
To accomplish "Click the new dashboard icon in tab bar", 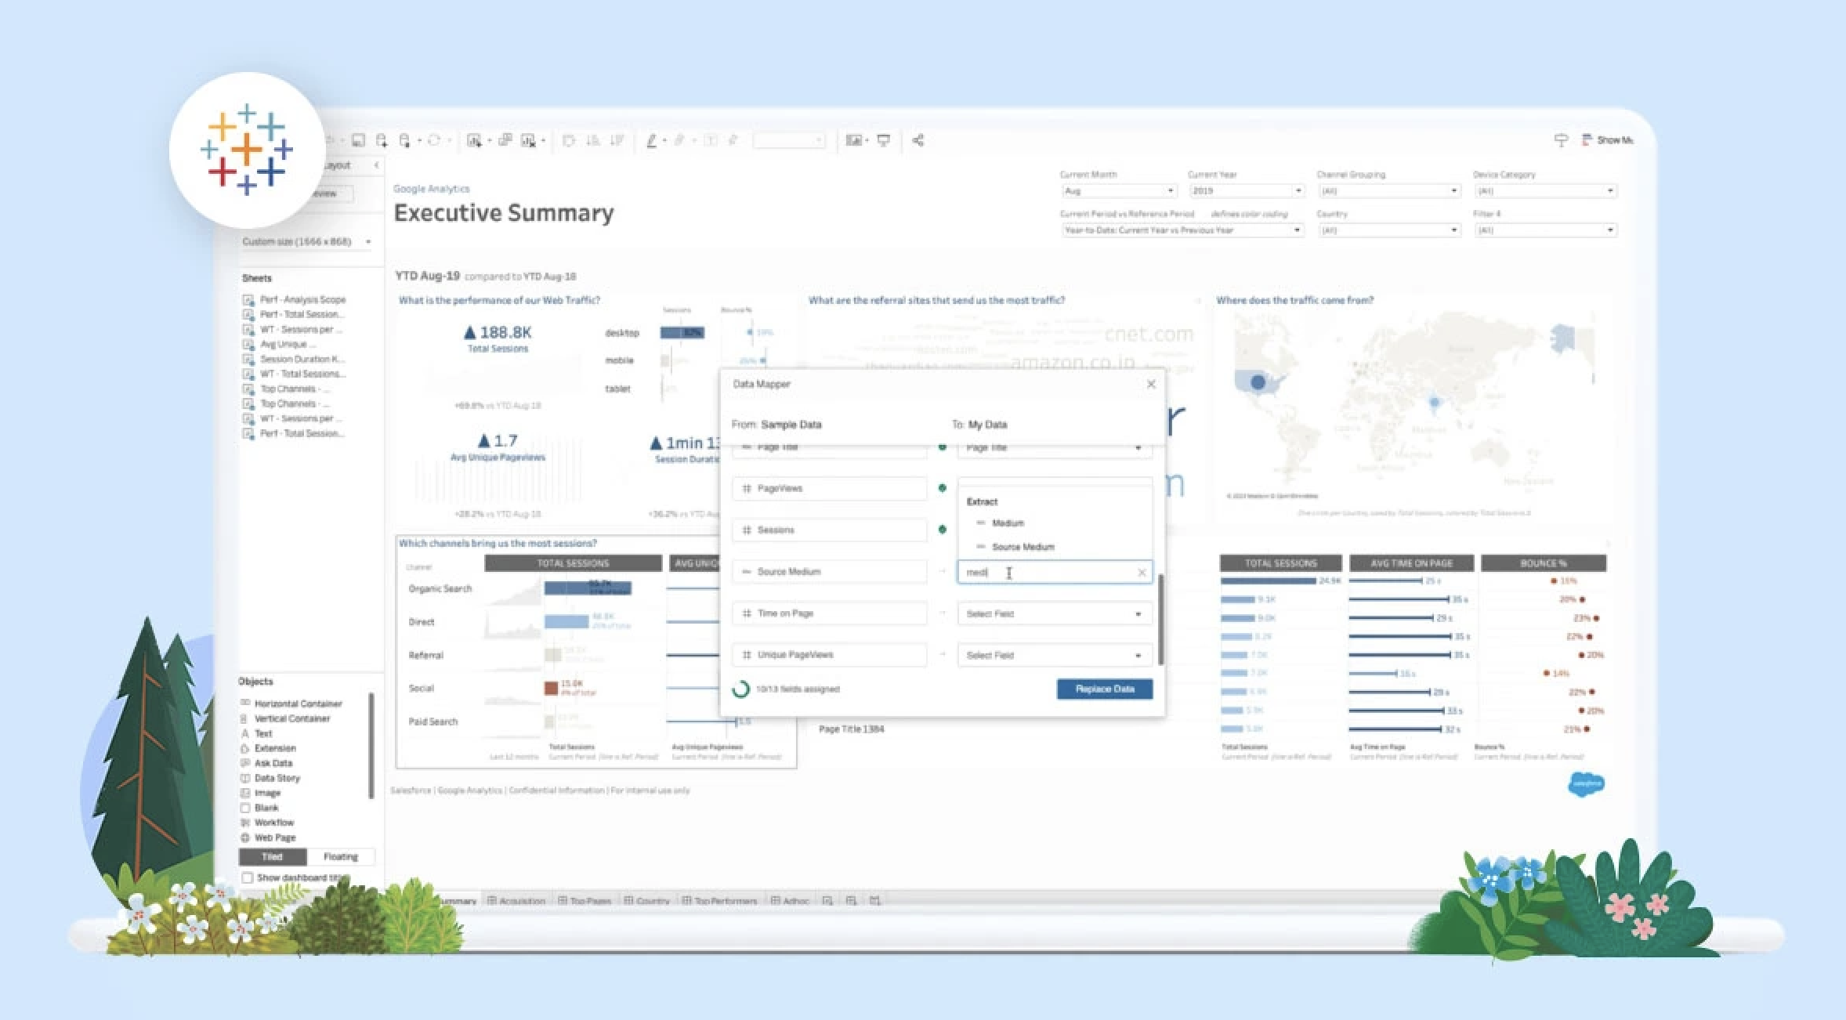I will 851,901.
